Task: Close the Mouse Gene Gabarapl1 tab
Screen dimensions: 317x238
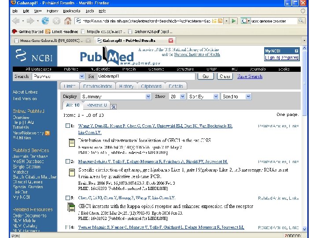Action: [x=88, y=41]
